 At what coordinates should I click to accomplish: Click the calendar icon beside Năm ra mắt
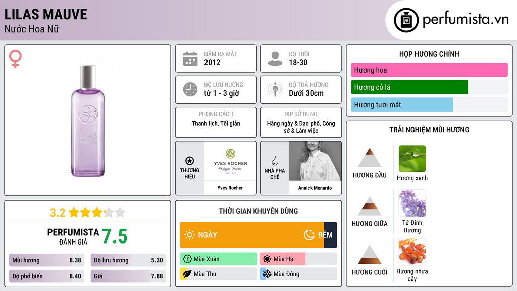click(x=190, y=59)
